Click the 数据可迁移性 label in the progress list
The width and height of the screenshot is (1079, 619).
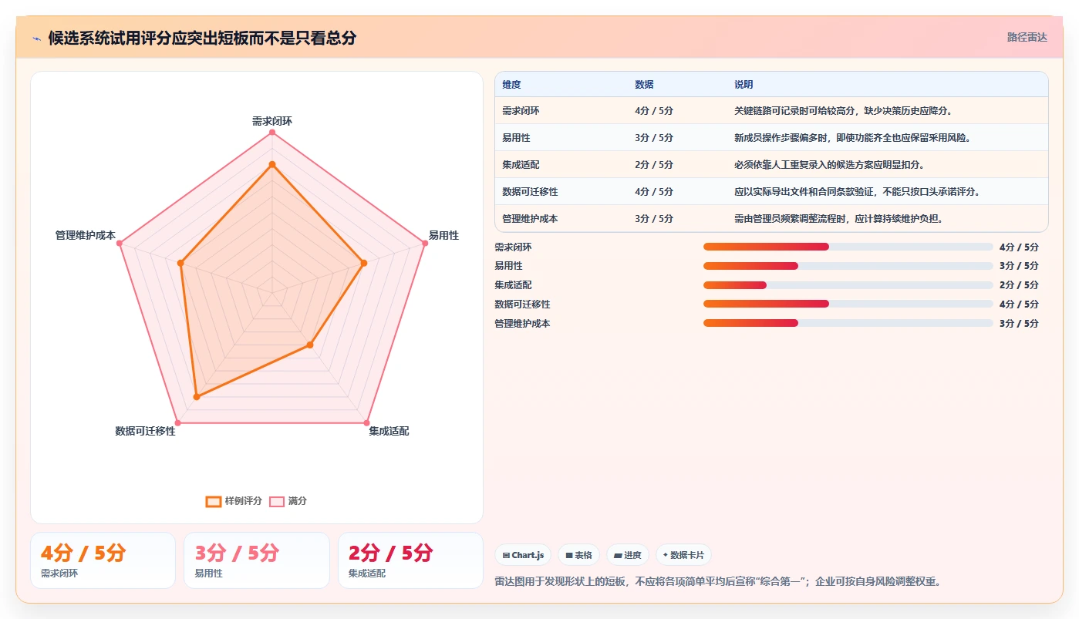click(522, 304)
